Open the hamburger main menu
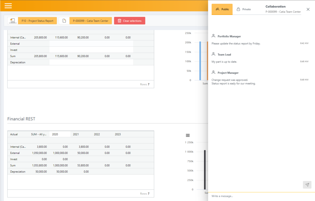 click(x=8, y=6)
